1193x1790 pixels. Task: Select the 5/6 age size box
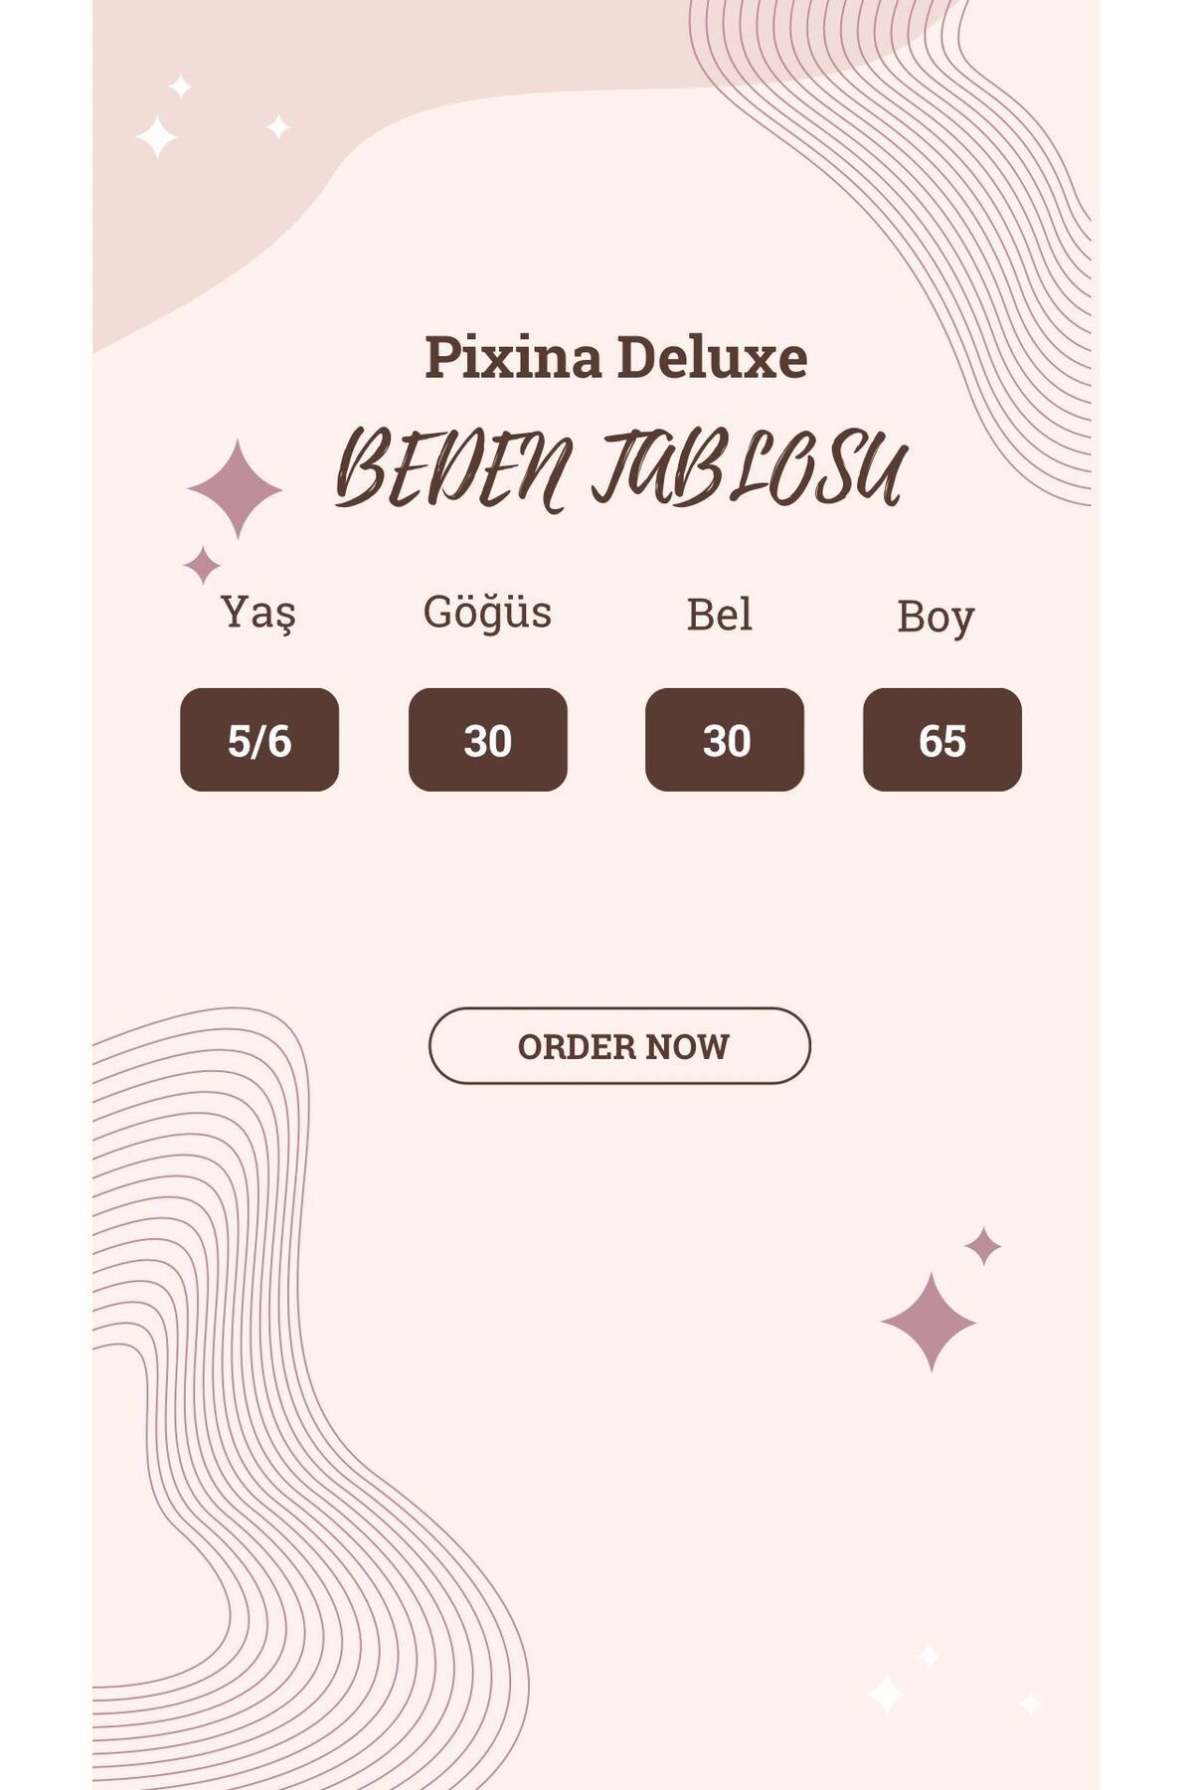[x=259, y=740]
